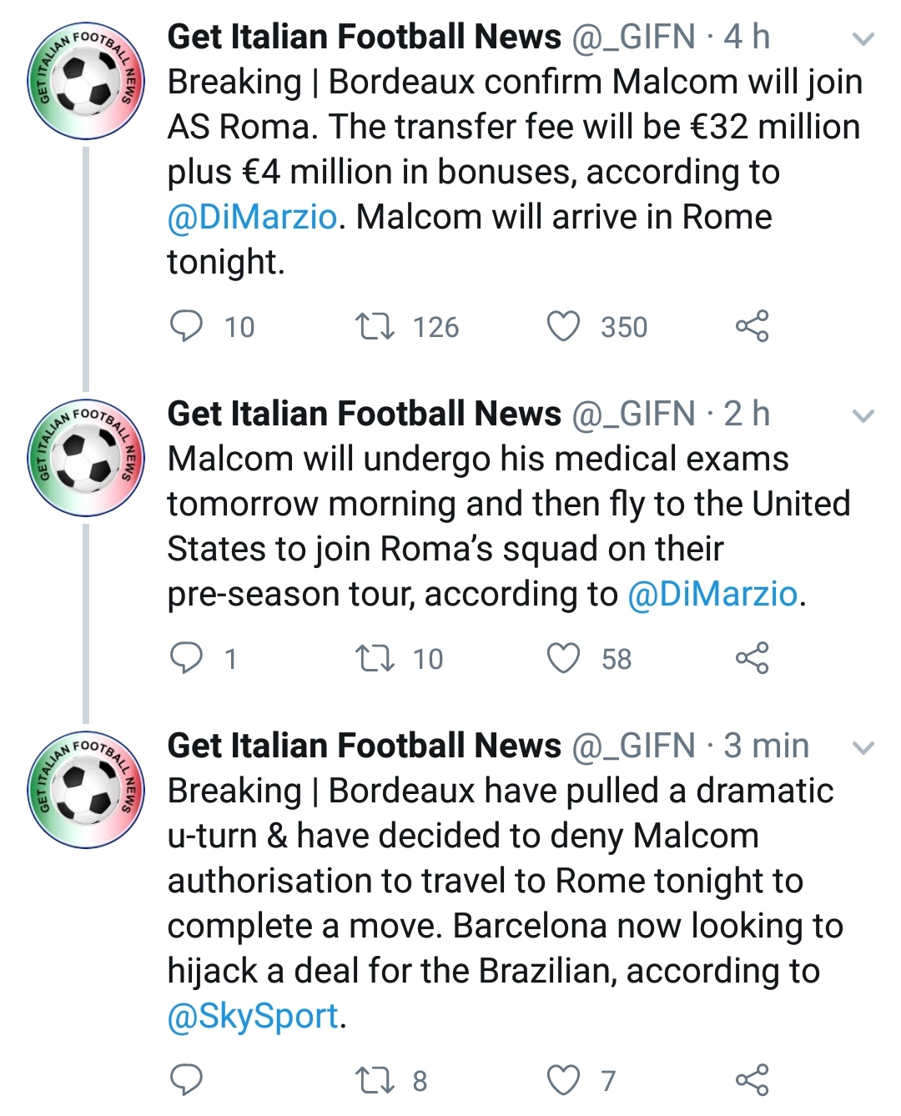The height and width of the screenshot is (1116, 901).
Task: Like the tweet with 58 likes
Action: click(563, 658)
